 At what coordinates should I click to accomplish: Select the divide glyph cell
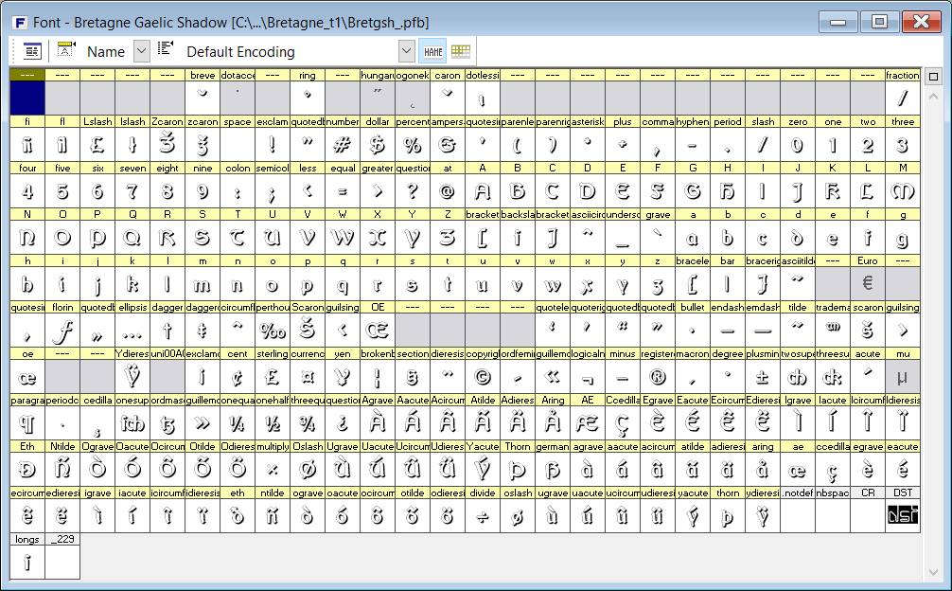(x=482, y=516)
